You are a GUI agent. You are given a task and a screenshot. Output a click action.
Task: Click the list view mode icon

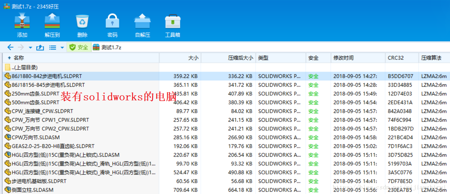pos(52,47)
